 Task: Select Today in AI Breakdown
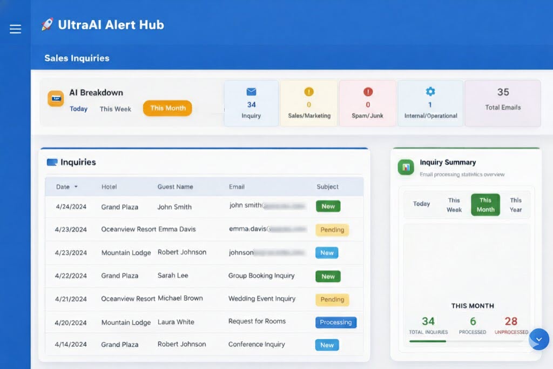pos(78,109)
